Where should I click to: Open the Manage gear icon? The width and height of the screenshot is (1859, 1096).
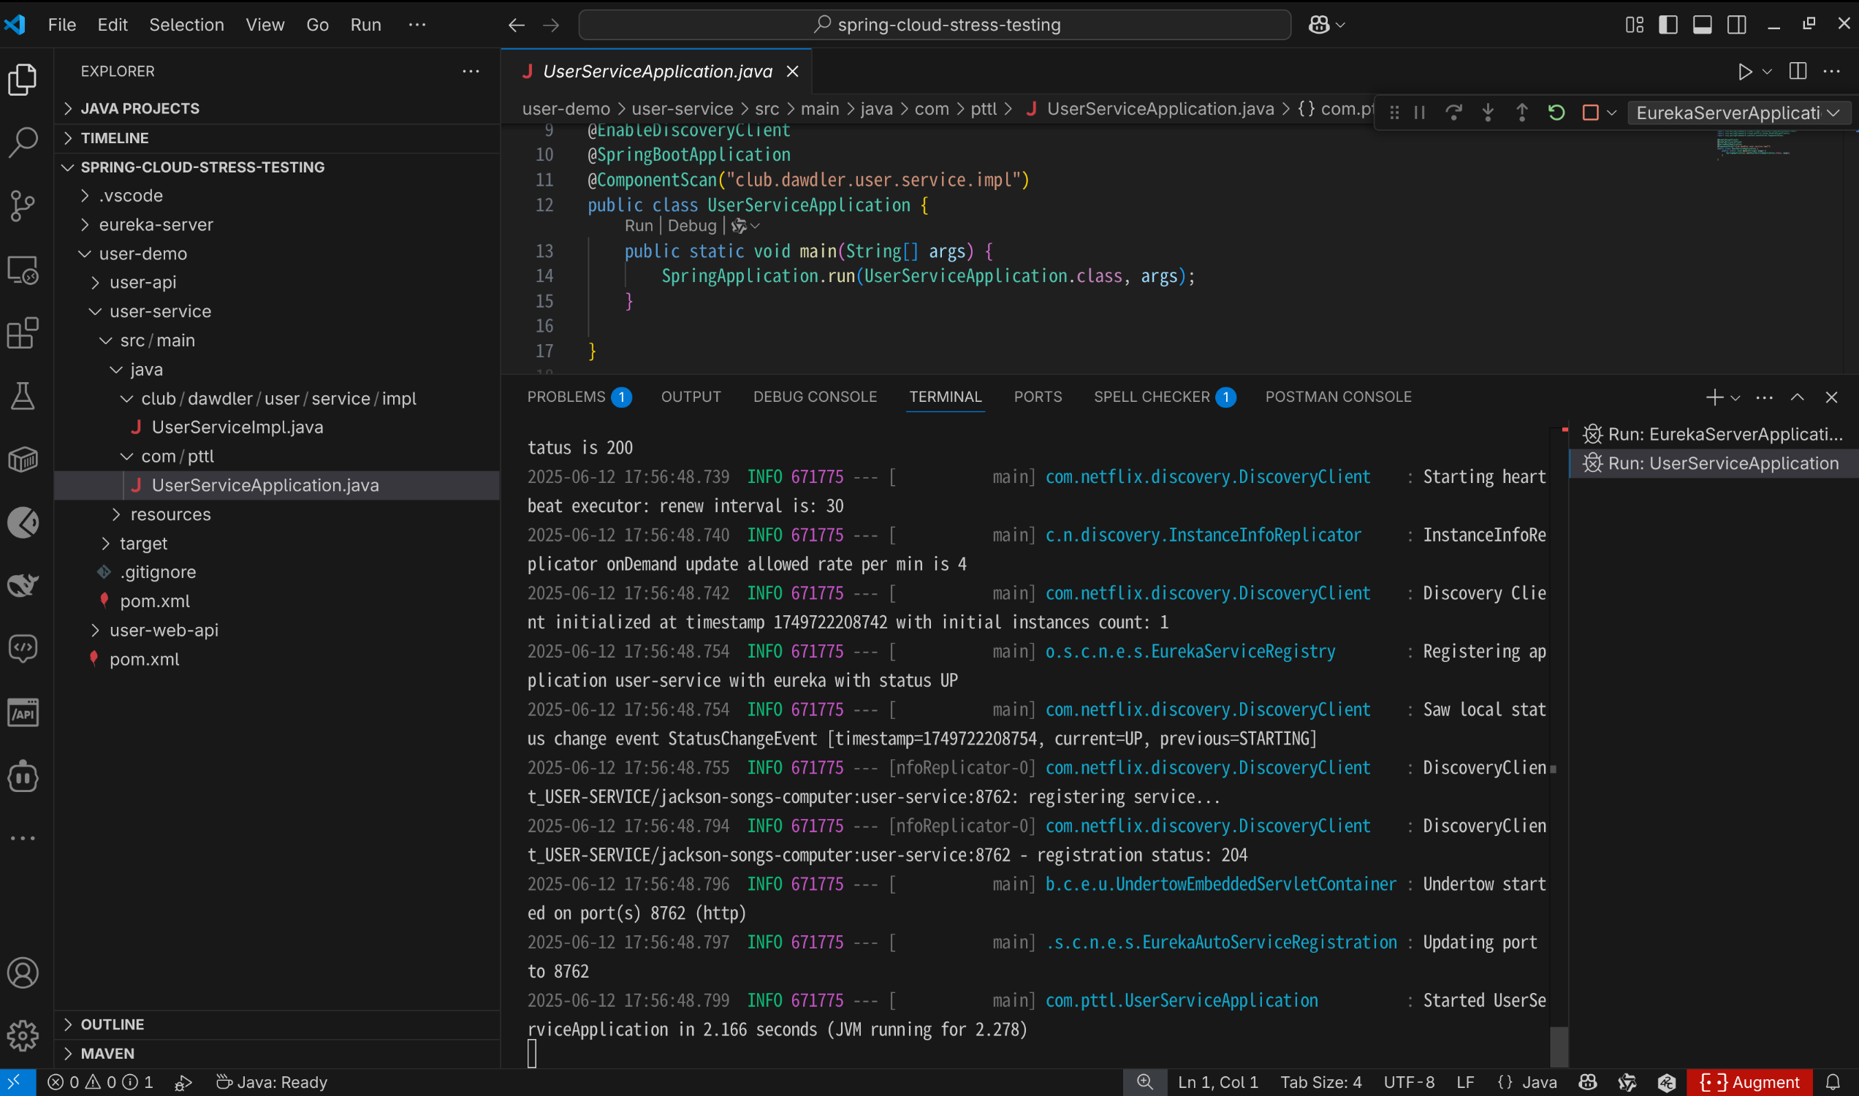tap(23, 1035)
